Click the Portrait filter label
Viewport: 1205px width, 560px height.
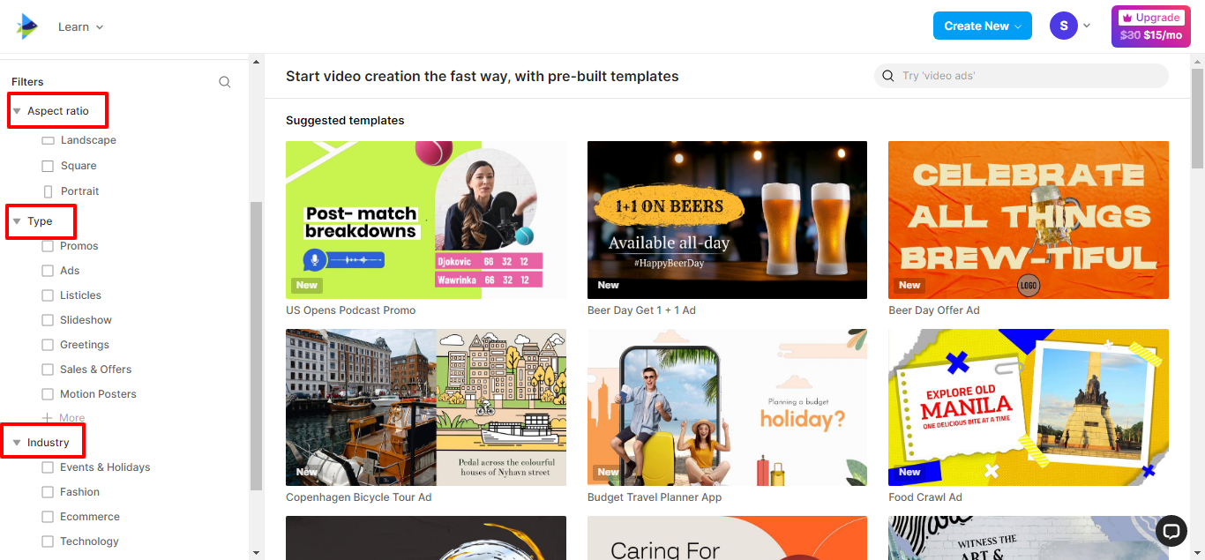[x=79, y=191]
